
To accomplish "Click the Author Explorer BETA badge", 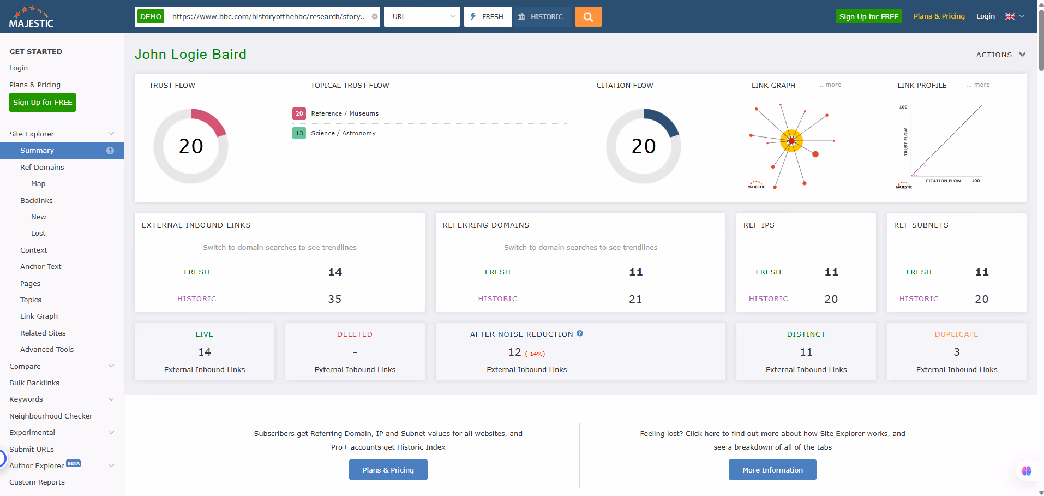I will click(x=74, y=463).
